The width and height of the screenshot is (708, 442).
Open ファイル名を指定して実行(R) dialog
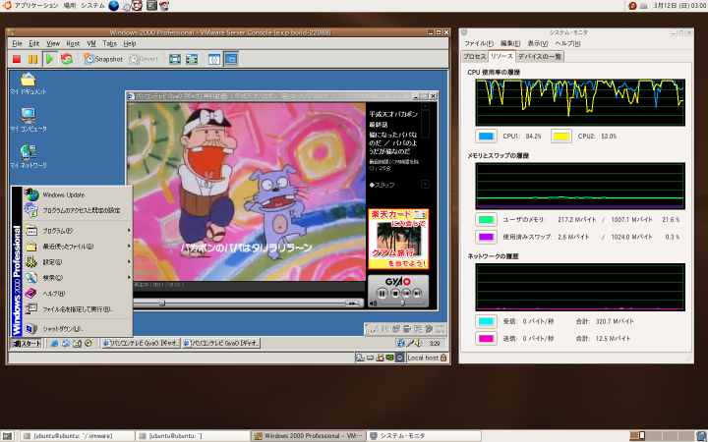[x=78, y=309]
